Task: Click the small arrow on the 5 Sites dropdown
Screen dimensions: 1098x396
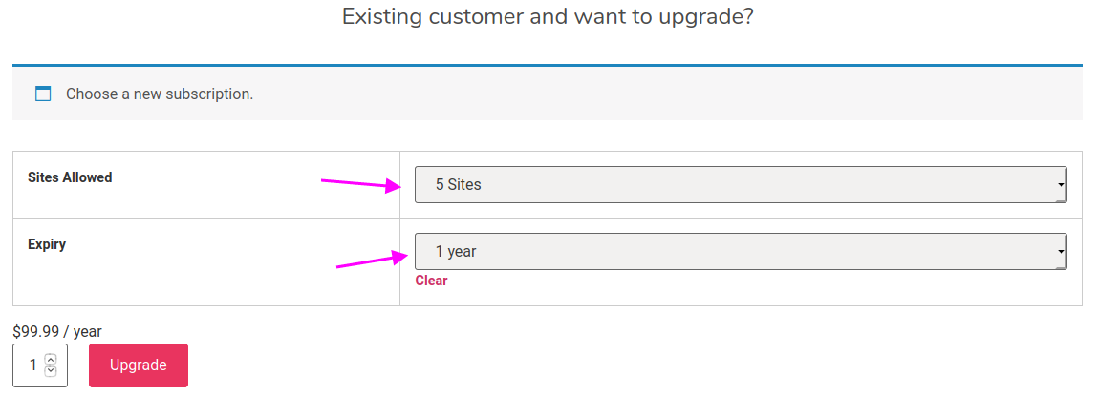Action: [x=1062, y=185]
